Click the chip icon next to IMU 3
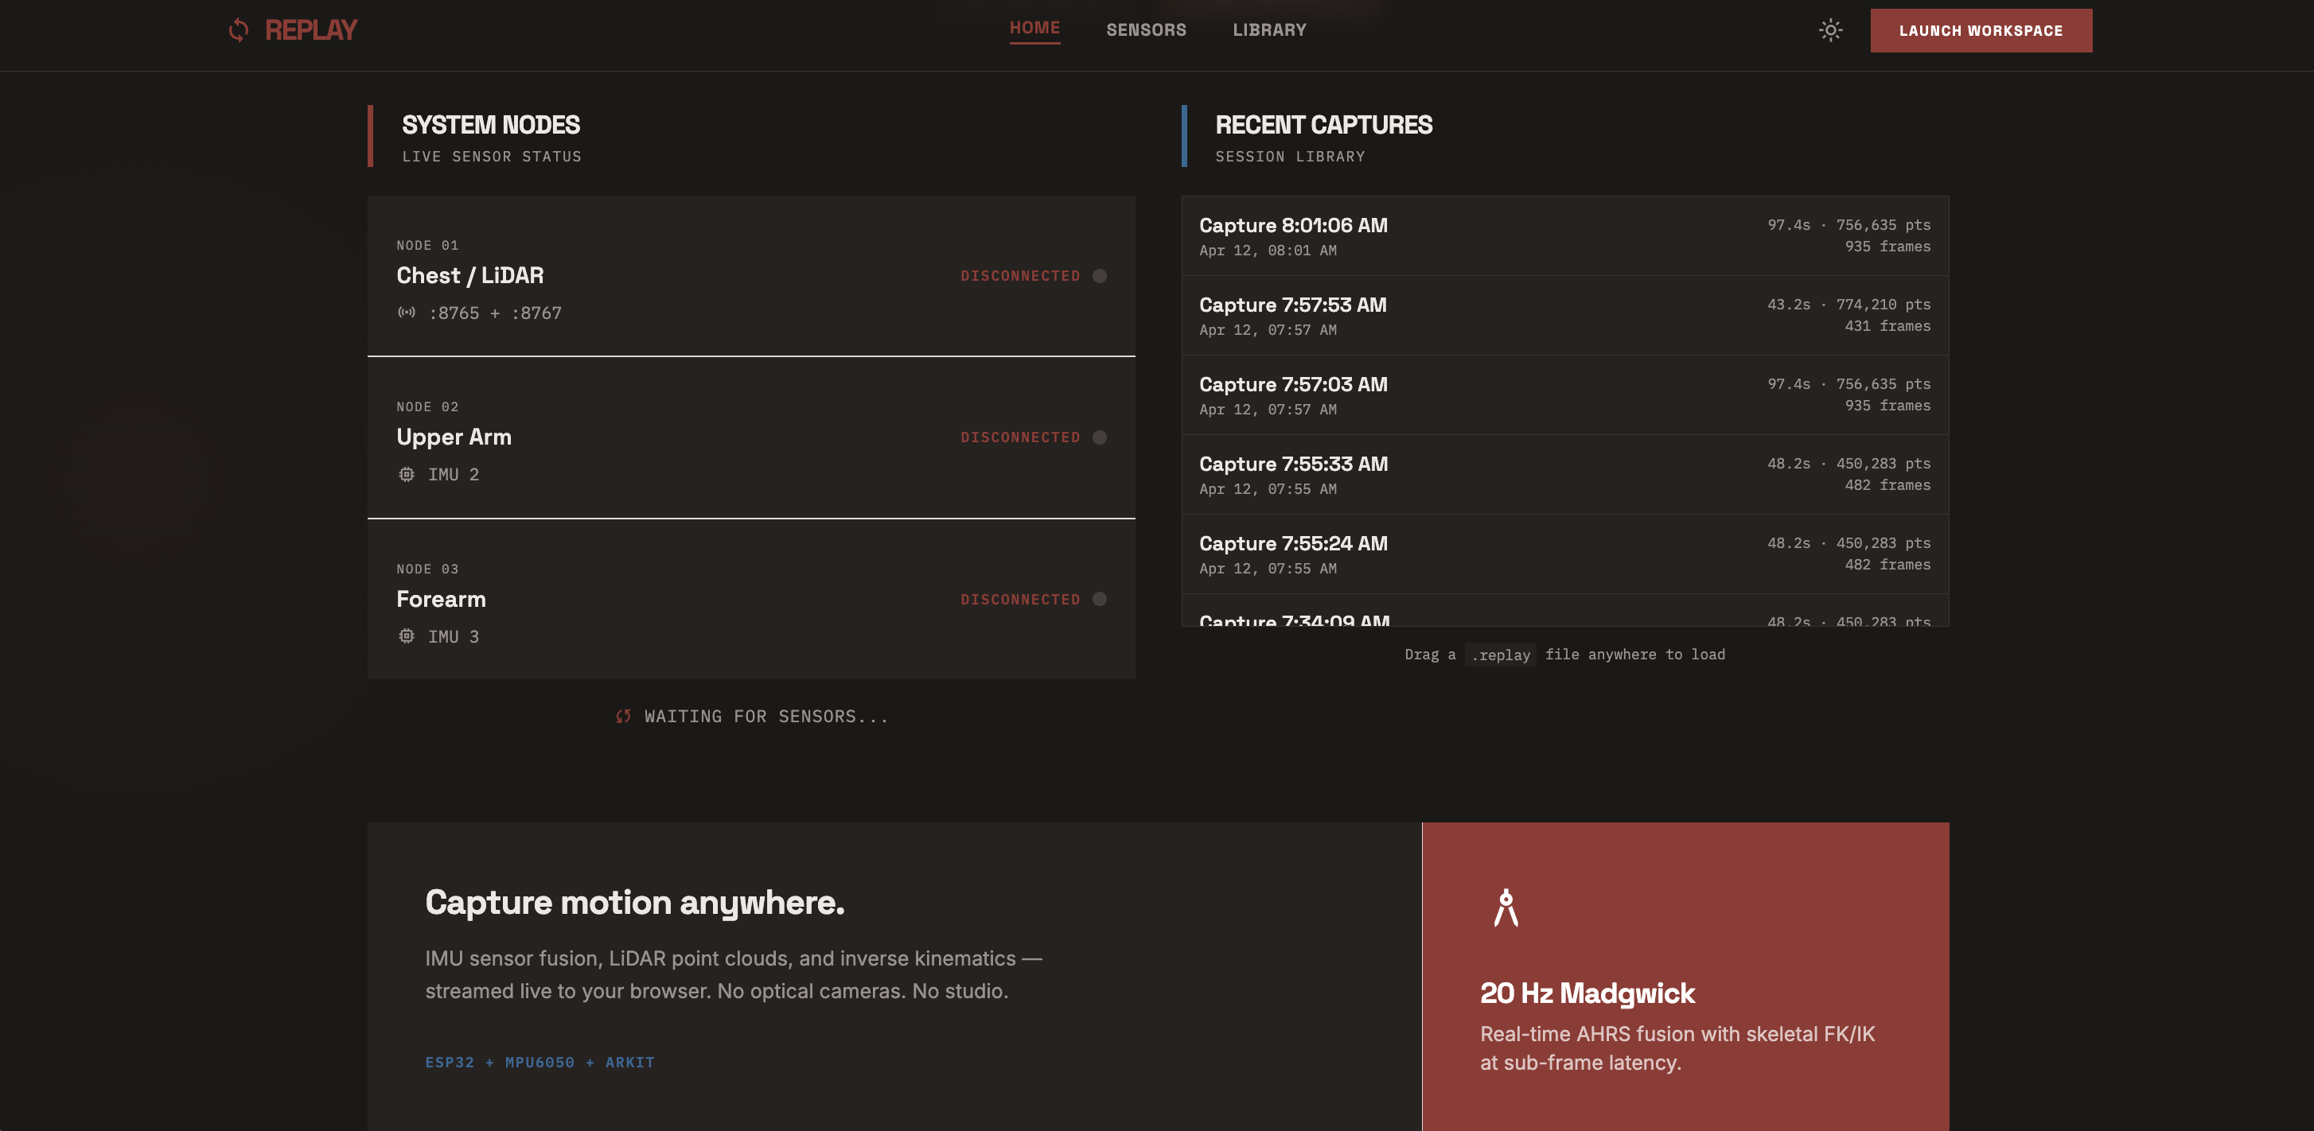This screenshot has width=2314, height=1131. coord(407,636)
